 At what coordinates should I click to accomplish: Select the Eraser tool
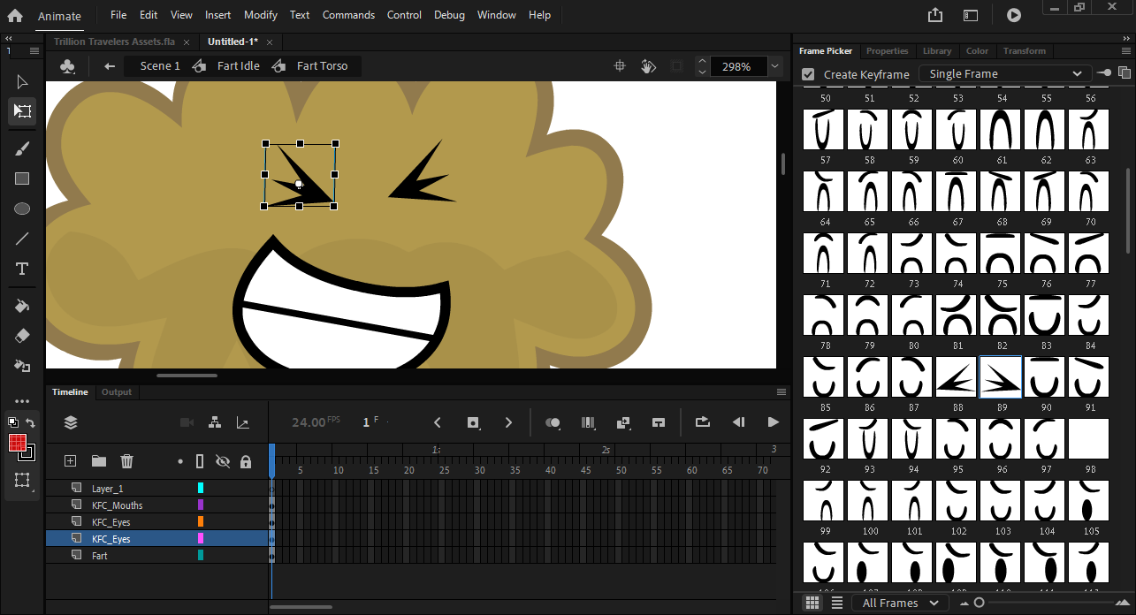pyautogui.click(x=21, y=336)
